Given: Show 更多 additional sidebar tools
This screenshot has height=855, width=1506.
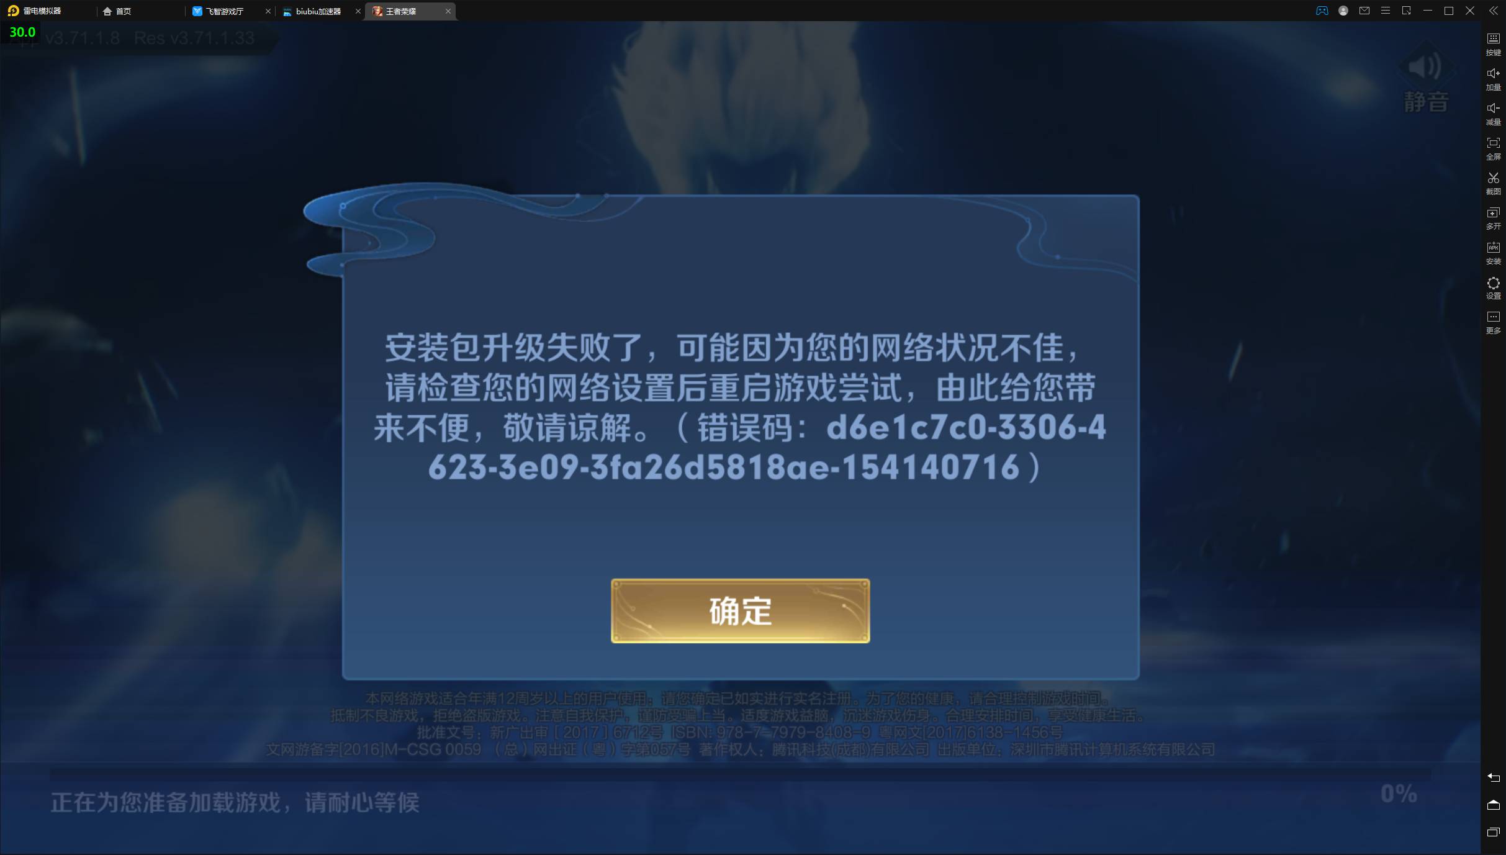Looking at the screenshot, I should (1493, 322).
